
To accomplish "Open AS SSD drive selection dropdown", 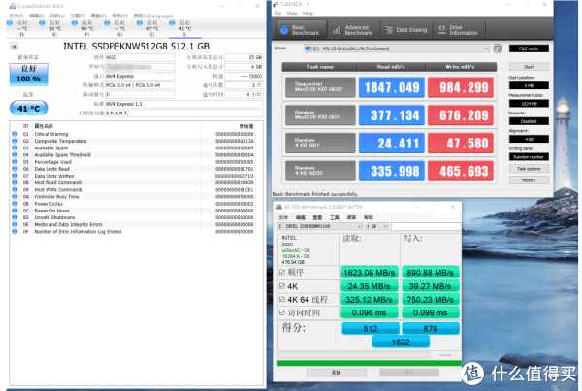I will click(x=320, y=226).
